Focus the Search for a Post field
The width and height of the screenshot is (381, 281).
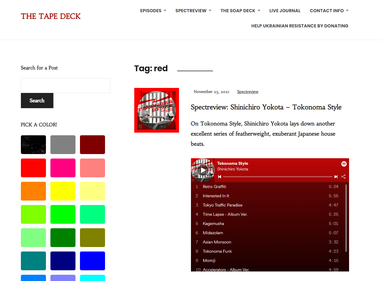tap(66, 86)
